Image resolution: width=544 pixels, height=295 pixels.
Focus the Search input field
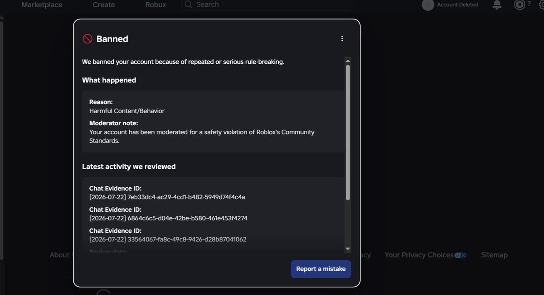tap(267, 5)
